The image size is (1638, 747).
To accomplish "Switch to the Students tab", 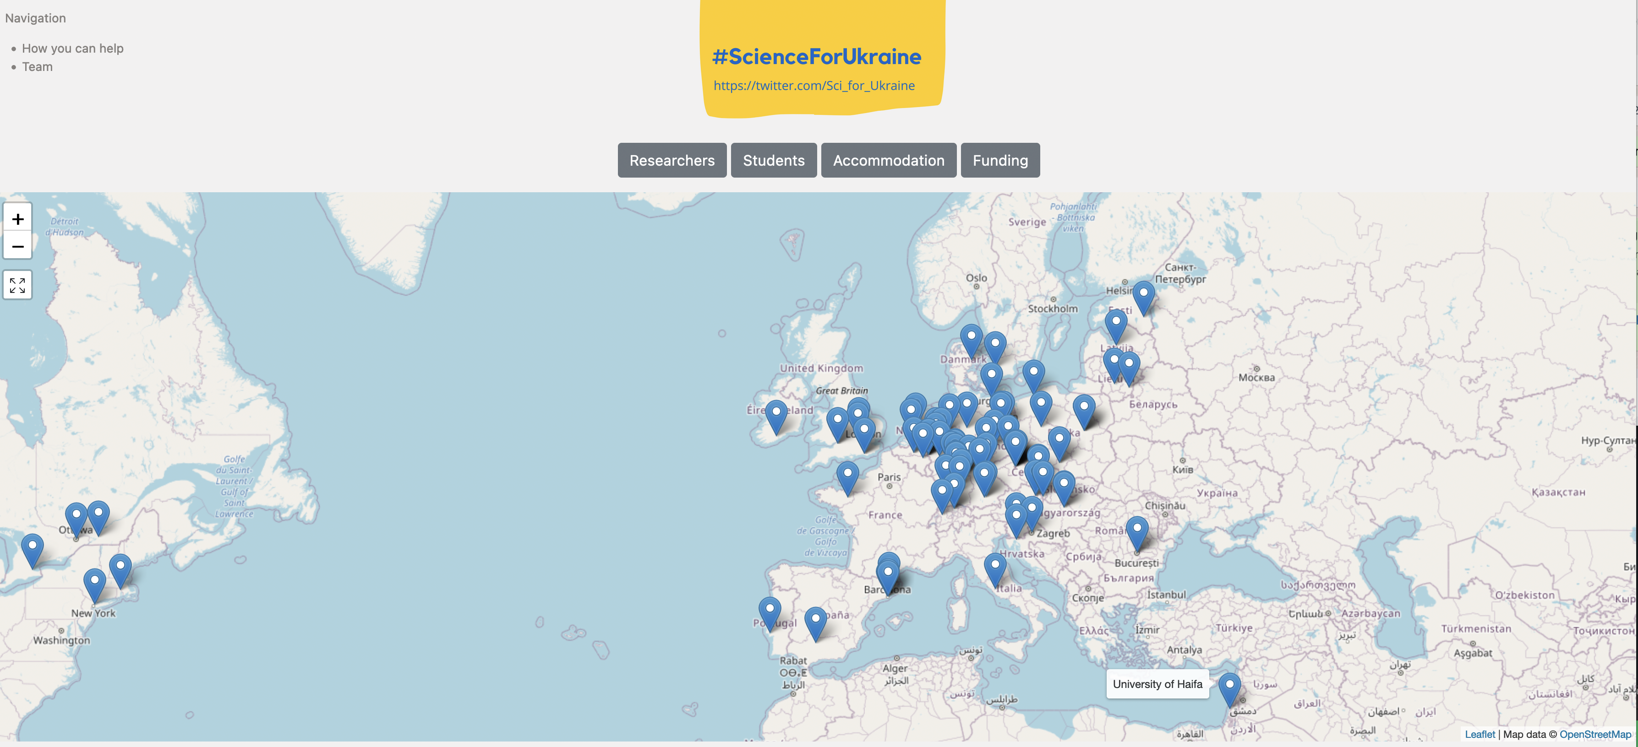I will [x=773, y=160].
